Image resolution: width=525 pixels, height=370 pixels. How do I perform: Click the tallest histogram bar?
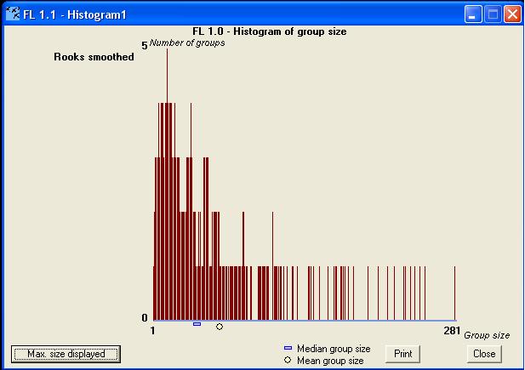pos(167,170)
